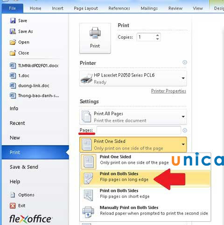Open recent file Thong-bao-danh-s...

(39, 96)
